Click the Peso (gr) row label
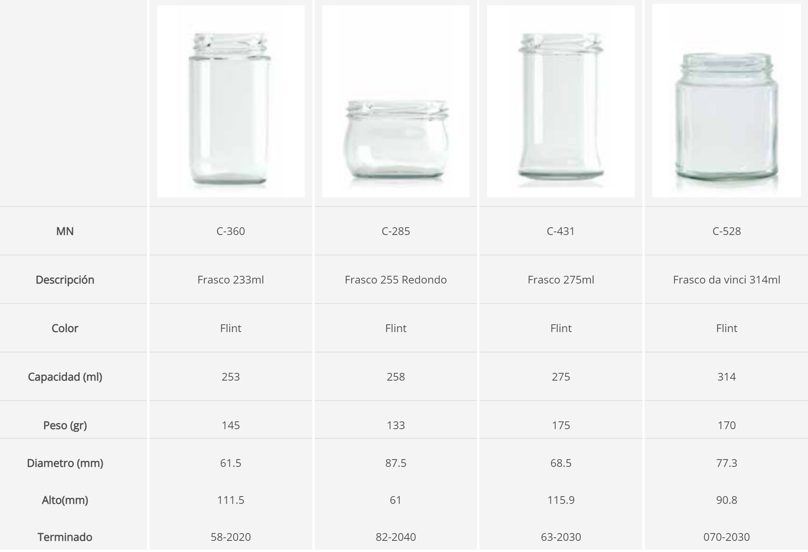808x552 pixels. click(65, 425)
